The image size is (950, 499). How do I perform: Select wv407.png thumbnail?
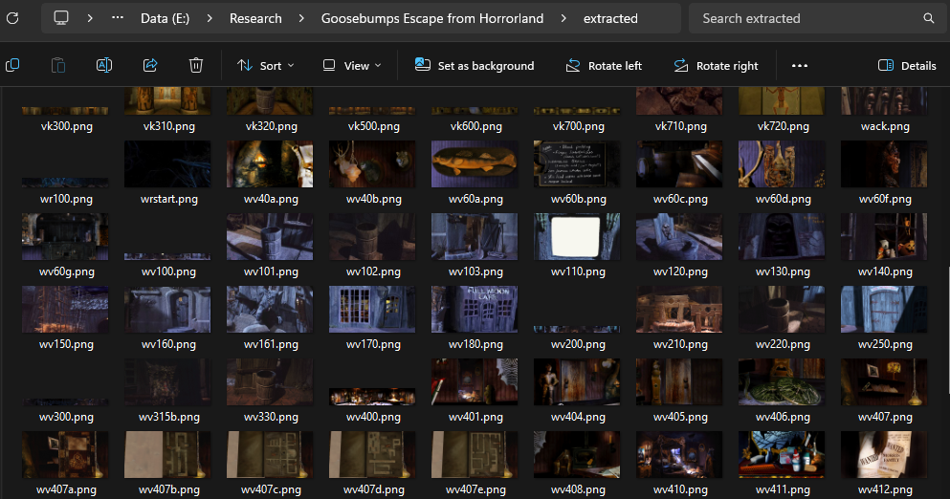click(x=885, y=382)
